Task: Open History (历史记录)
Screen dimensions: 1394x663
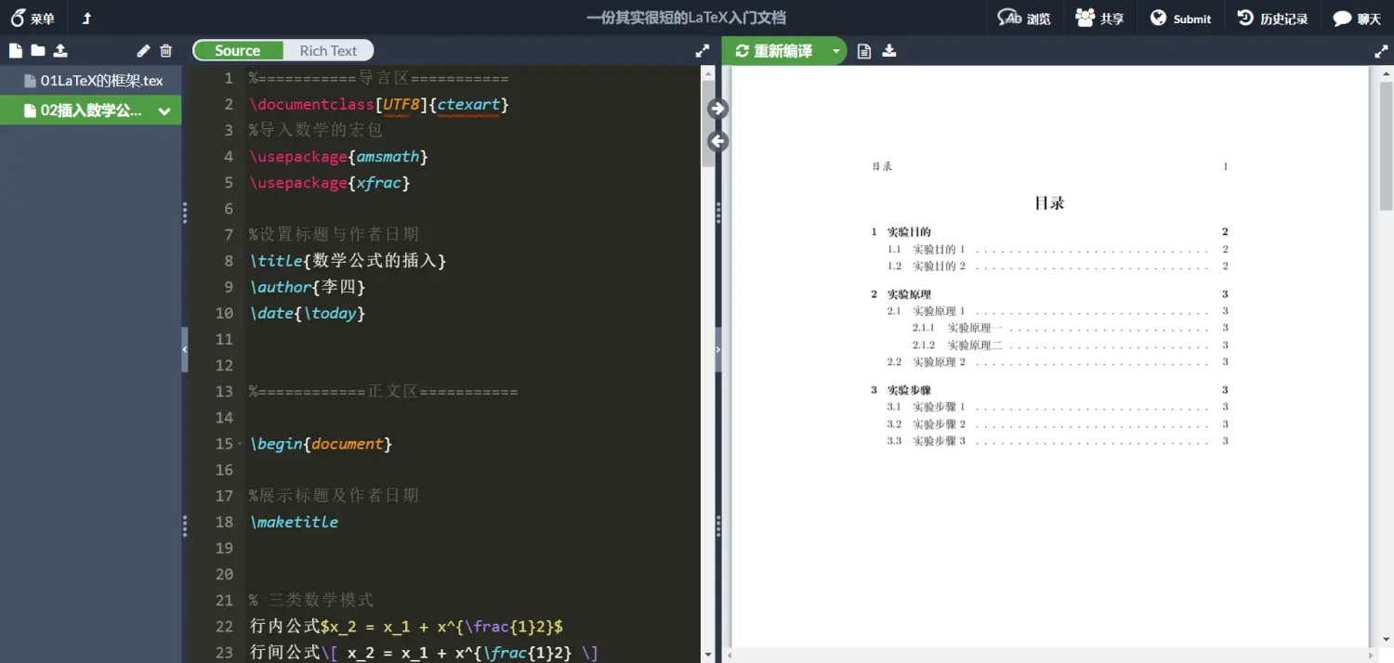Action: [x=1272, y=19]
